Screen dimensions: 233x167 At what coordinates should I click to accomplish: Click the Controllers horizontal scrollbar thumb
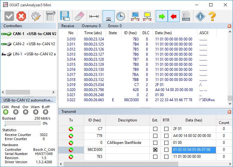[18, 92]
